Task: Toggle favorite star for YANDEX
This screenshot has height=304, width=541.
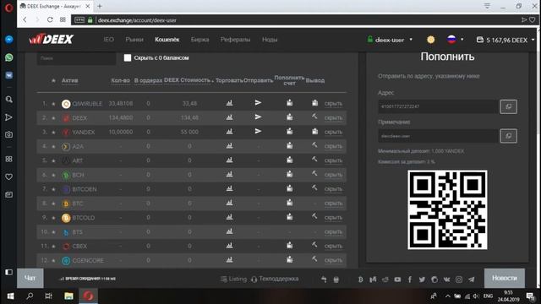Action: 53,133
